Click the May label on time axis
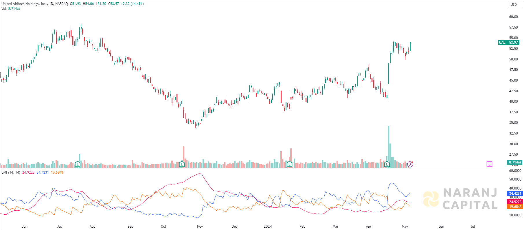Viewport: 524px width, 230px height. point(405,227)
